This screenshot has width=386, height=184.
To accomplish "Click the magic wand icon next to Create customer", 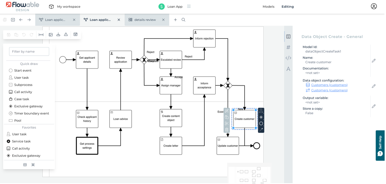I will [227, 111].
